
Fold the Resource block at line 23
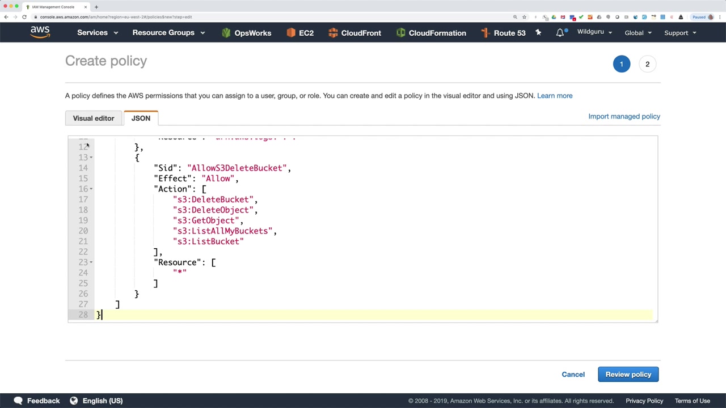pyautogui.click(x=91, y=262)
